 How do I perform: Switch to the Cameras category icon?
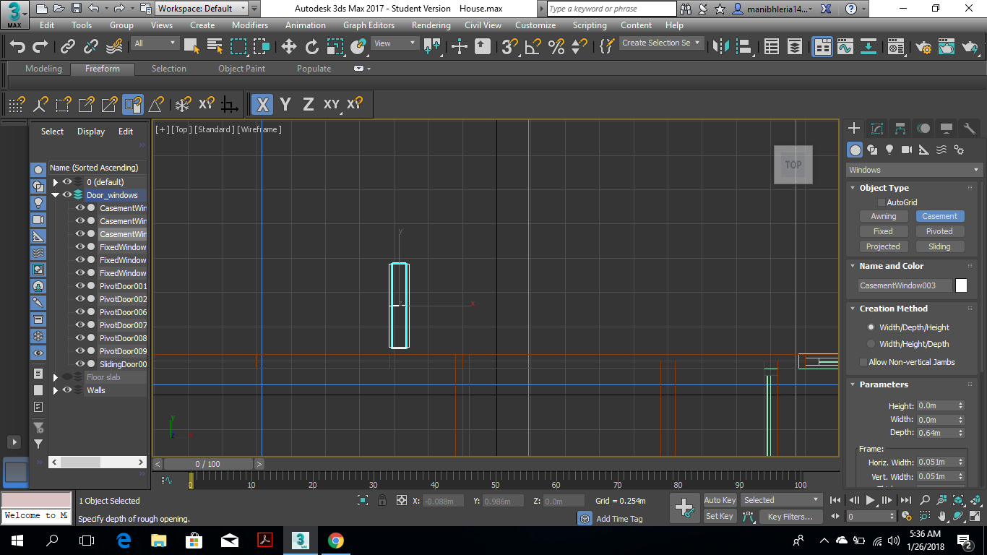pos(906,150)
